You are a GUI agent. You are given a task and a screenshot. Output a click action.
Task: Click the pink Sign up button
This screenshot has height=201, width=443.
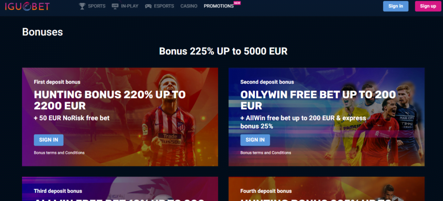[428, 6]
